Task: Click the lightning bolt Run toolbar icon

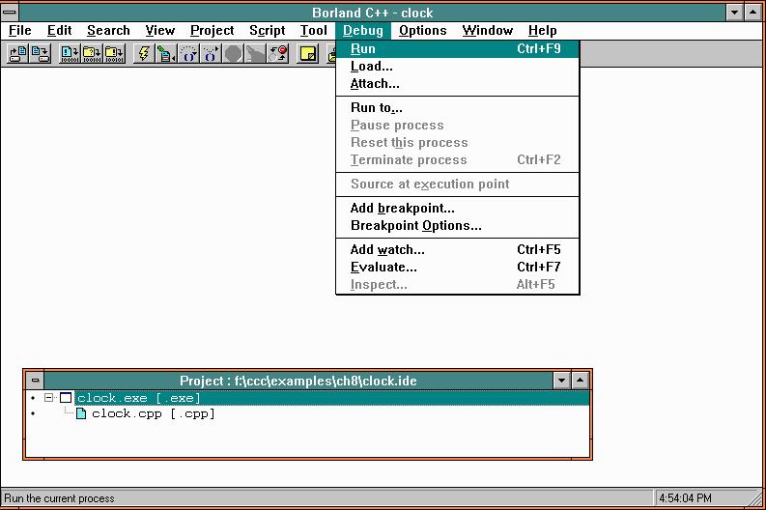Action: tap(144, 54)
